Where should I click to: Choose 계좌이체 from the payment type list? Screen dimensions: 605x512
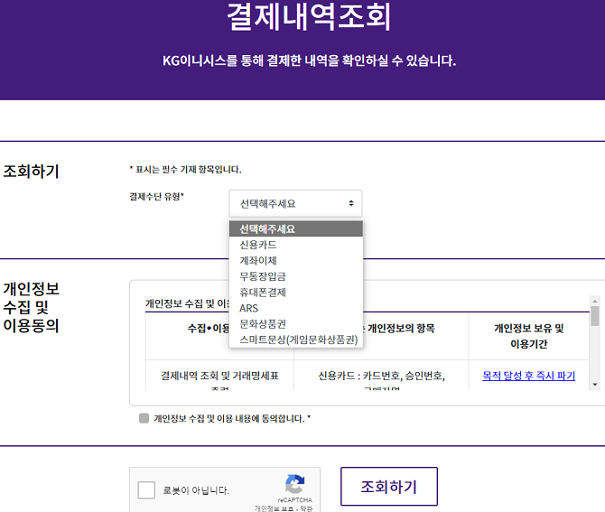(296, 260)
